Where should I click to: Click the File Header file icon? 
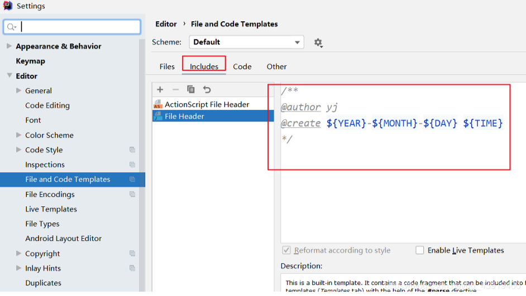(x=157, y=116)
